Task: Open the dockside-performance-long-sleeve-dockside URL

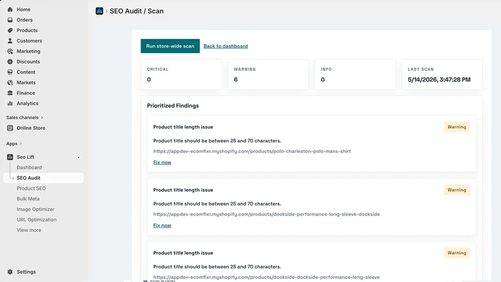Action: pyautogui.click(x=266, y=214)
